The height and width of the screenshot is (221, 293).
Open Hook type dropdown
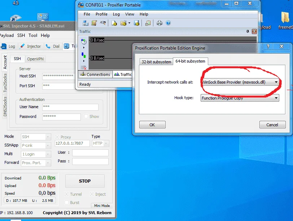[240, 98]
